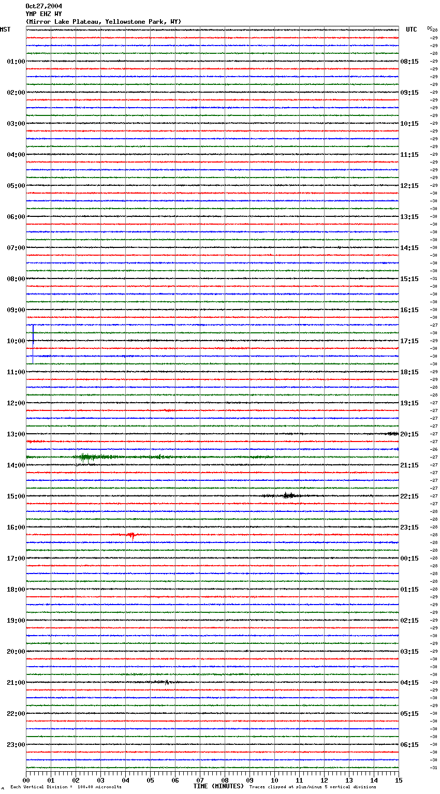Click the black seismic burst on the 15:00 trace
This screenshot has width=440, height=794.
(288, 496)
